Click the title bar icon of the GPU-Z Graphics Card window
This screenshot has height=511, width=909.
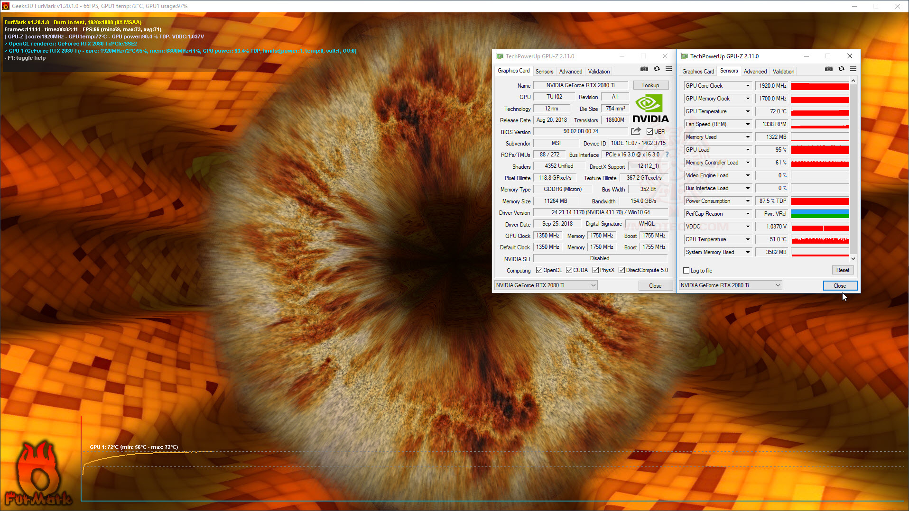(x=500, y=56)
